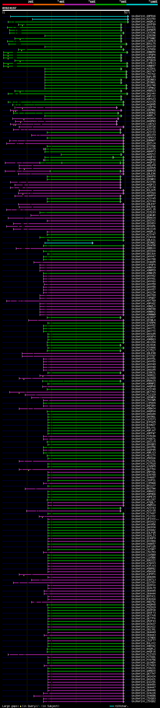Click the truncated label UniRef100_UPI000..
The width and height of the screenshot is (160, 708).
click(x=144, y=519)
